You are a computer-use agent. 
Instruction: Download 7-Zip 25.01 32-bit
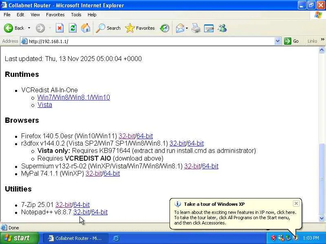click(64, 205)
